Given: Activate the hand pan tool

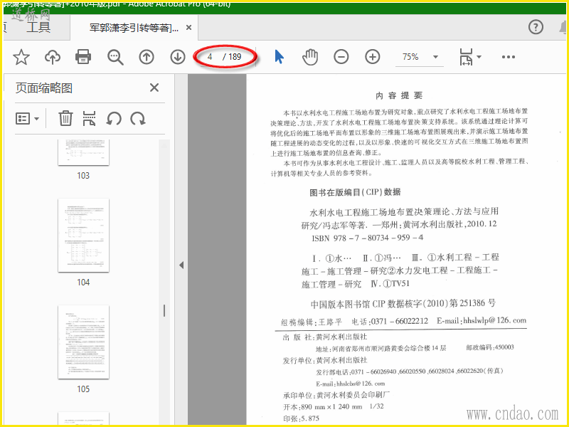Looking at the screenshot, I should pos(310,57).
